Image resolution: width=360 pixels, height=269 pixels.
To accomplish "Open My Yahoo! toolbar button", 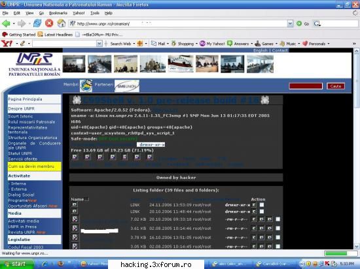I will pos(212,44).
